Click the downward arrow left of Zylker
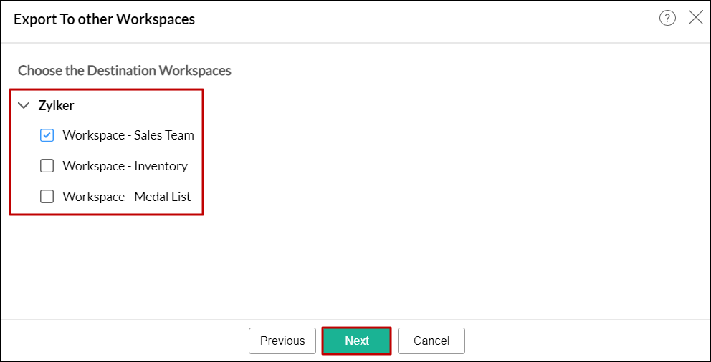 tap(24, 106)
